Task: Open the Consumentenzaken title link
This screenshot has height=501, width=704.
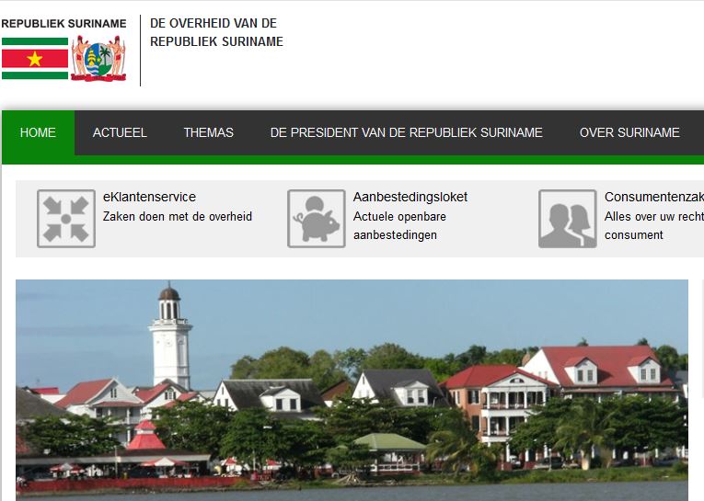Action: (x=653, y=197)
